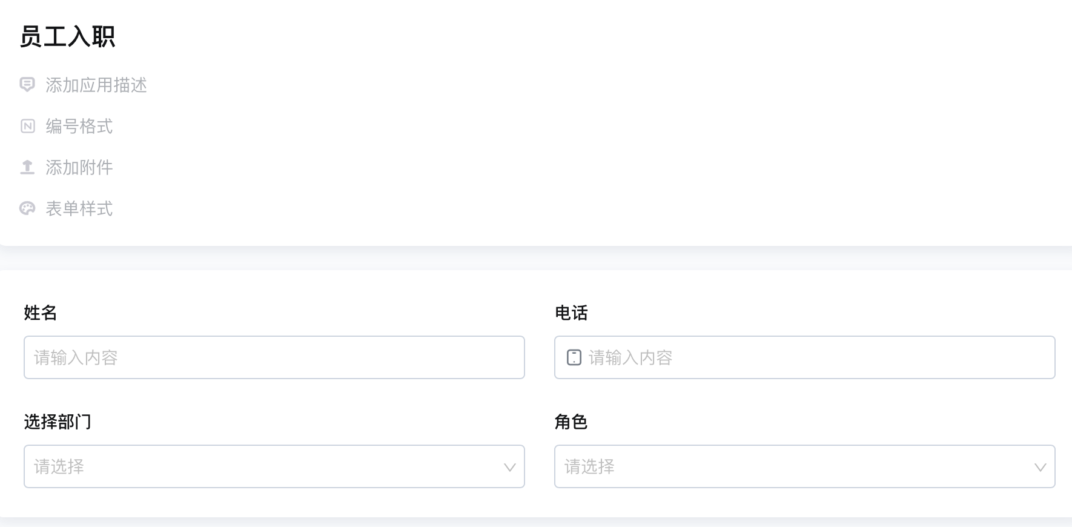Select the 添加附件 text option

point(79,167)
